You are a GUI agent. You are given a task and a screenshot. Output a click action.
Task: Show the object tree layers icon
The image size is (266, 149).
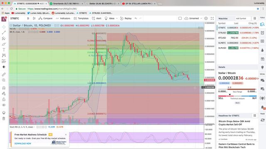click(4, 113)
